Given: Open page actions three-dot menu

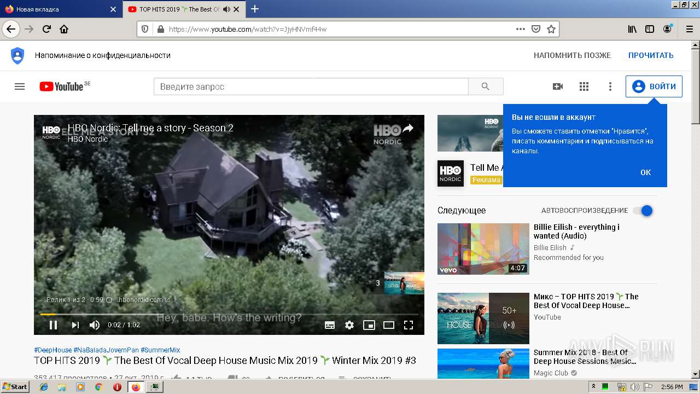Looking at the screenshot, I should point(520,29).
